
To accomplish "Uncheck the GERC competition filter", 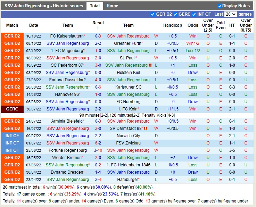I will tap(175, 14).
